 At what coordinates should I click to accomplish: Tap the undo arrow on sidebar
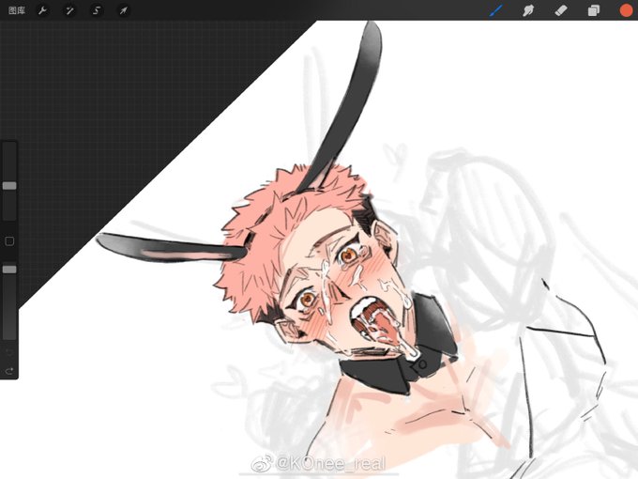point(9,352)
